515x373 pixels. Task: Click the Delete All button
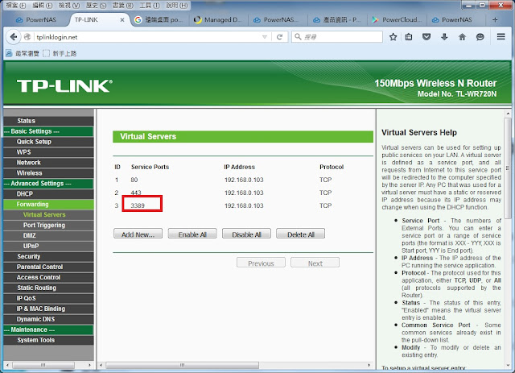(x=300, y=234)
